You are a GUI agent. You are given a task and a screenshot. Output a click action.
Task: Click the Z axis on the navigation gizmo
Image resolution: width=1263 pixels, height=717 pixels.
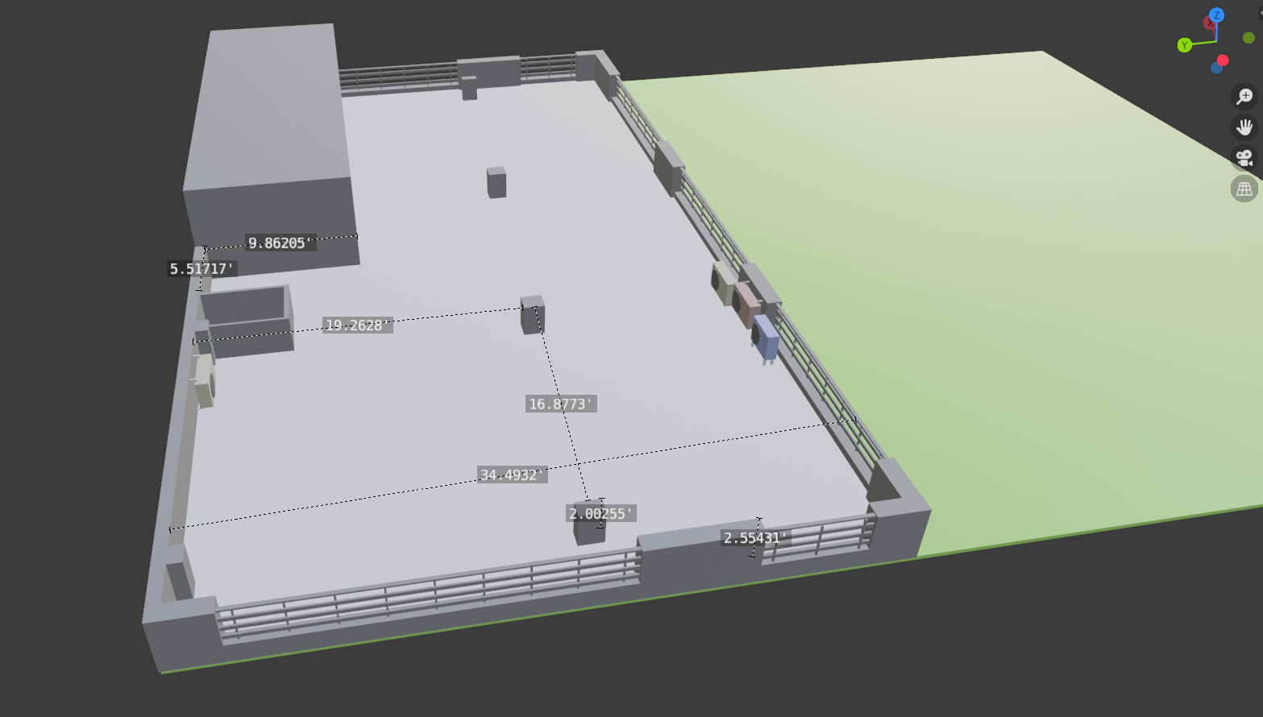1216,15
